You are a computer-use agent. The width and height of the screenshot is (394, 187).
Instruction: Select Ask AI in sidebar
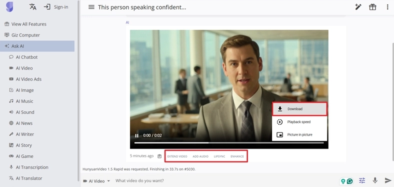pyautogui.click(x=37, y=46)
